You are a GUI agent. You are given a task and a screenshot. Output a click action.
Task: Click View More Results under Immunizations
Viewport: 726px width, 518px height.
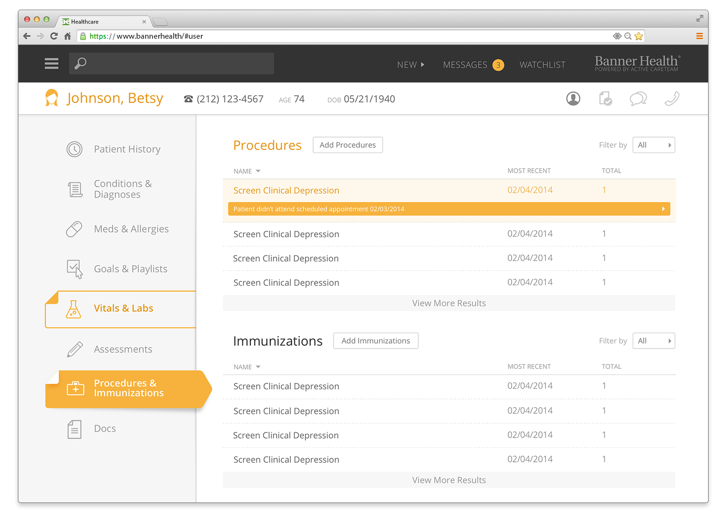(x=449, y=480)
